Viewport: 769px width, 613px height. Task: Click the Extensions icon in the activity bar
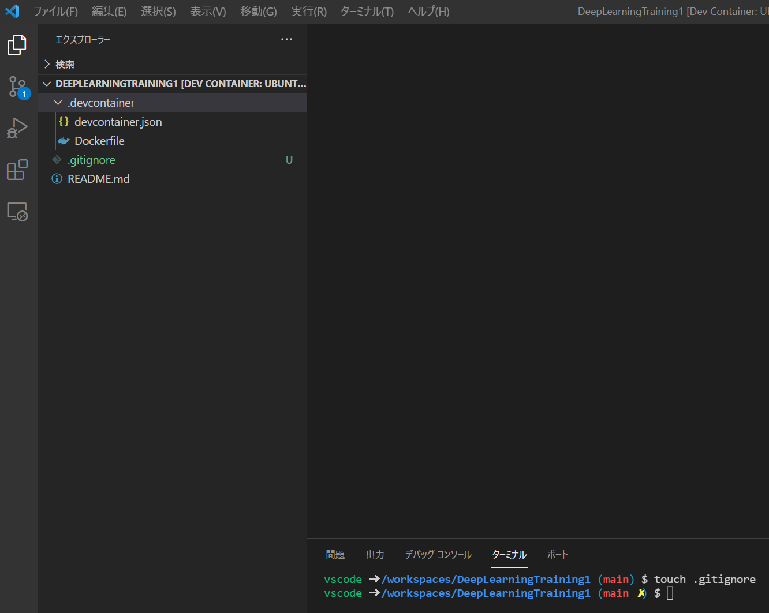pos(17,170)
